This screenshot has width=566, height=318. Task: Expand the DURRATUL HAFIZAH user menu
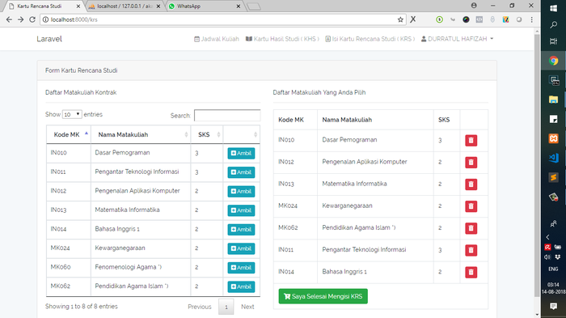[x=457, y=39]
